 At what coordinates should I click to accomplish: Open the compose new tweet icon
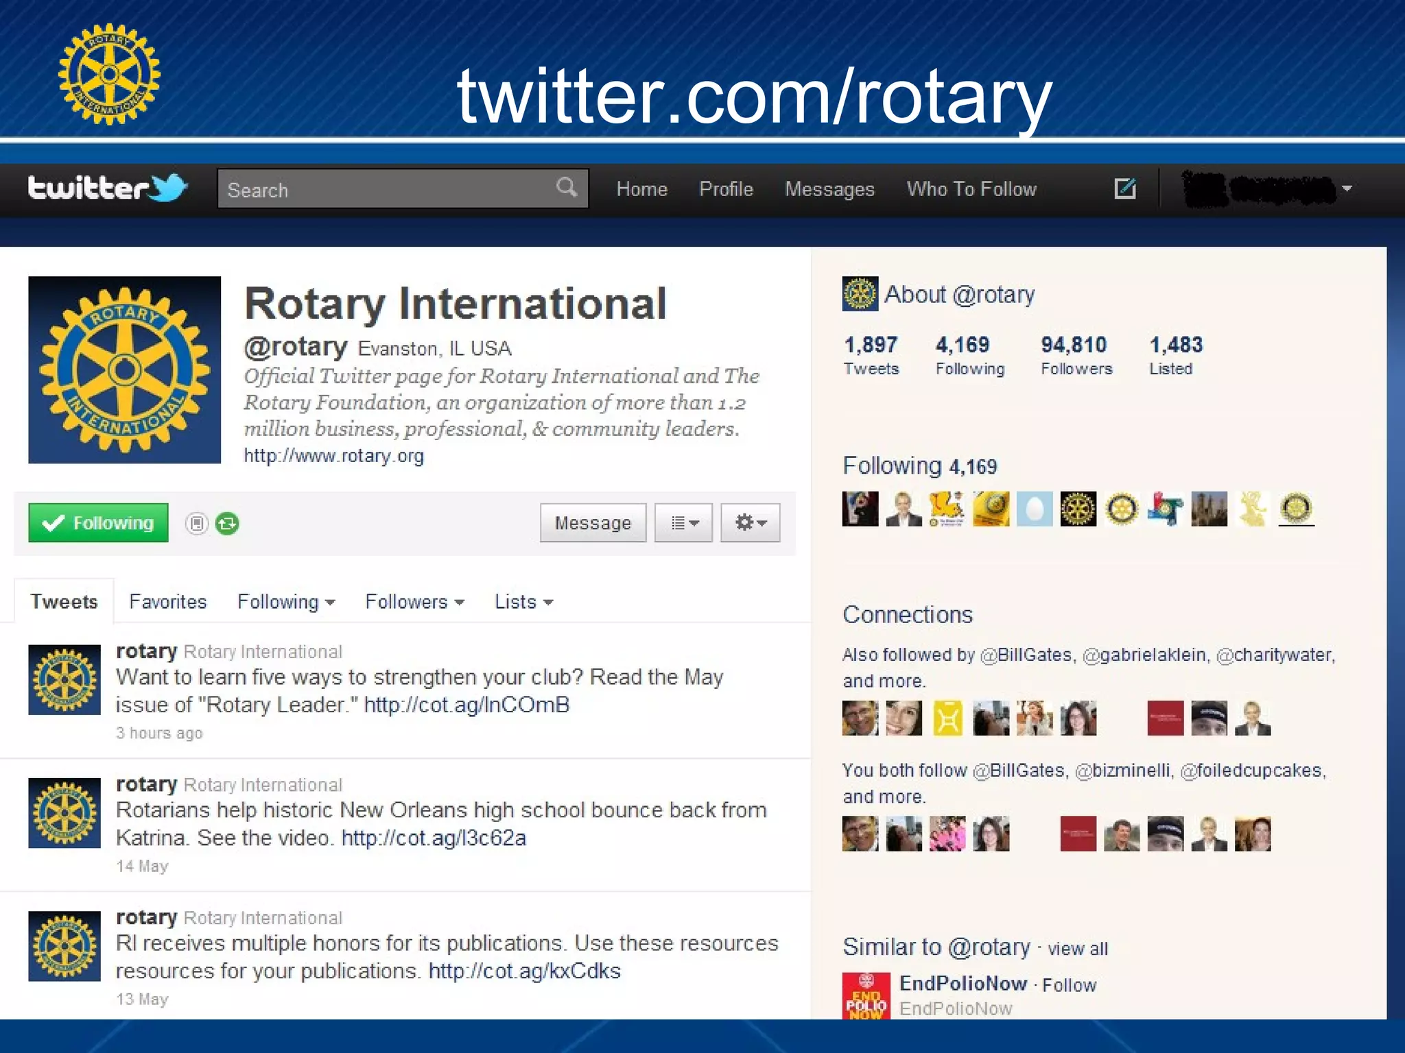[1125, 188]
